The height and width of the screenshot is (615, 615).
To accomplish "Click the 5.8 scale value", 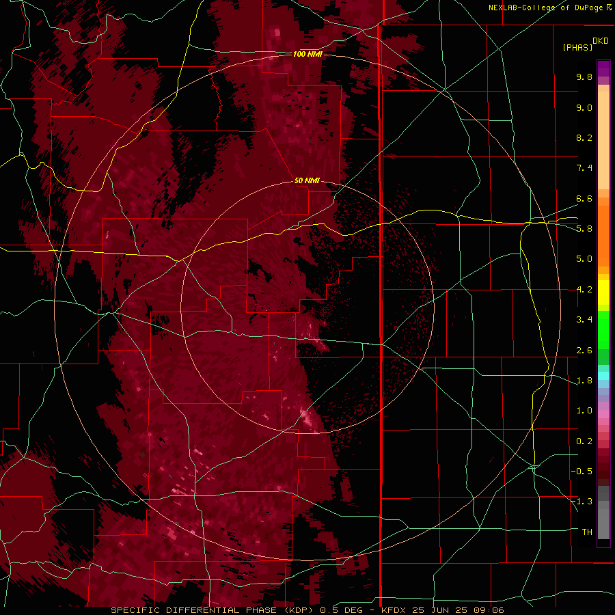I will 584,229.
